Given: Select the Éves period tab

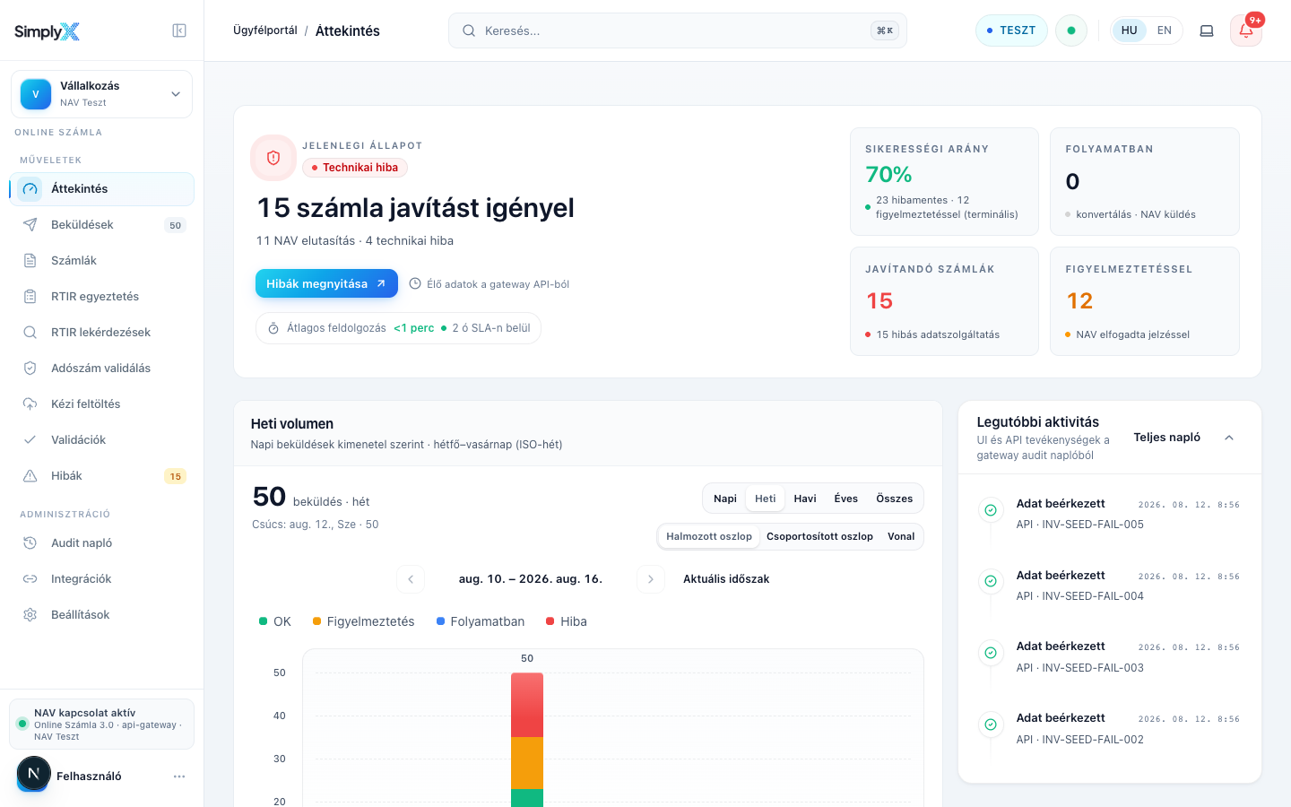Looking at the screenshot, I should click(x=846, y=499).
